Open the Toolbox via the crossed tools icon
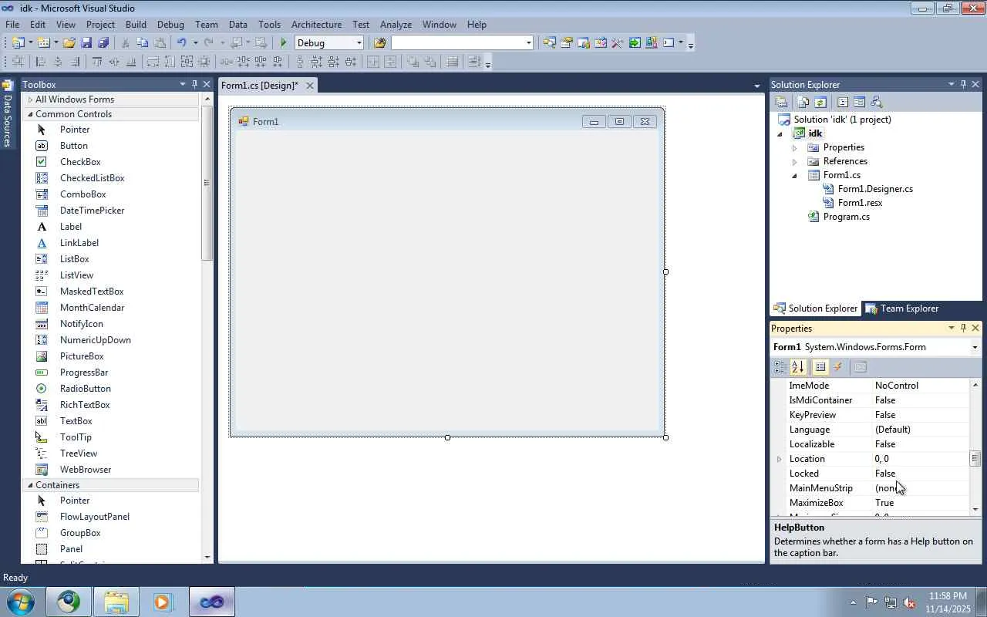Viewport: 987px width, 617px height. (617, 43)
